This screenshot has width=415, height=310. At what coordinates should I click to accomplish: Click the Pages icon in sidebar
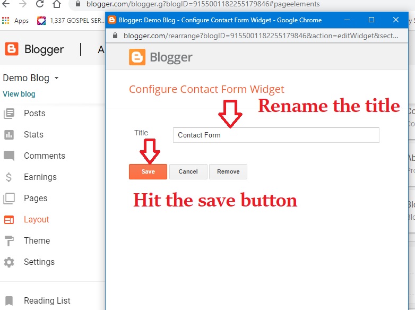(x=9, y=199)
